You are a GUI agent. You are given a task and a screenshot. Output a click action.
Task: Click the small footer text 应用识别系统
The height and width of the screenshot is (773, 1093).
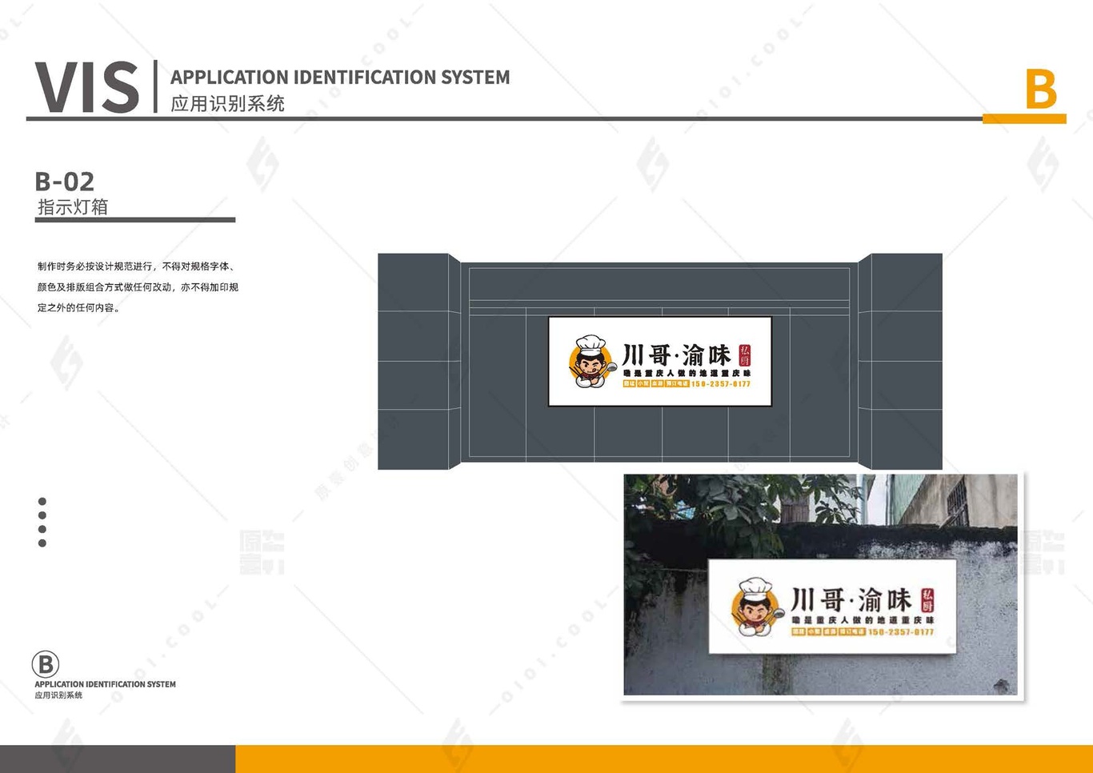pyautogui.click(x=58, y=695)
